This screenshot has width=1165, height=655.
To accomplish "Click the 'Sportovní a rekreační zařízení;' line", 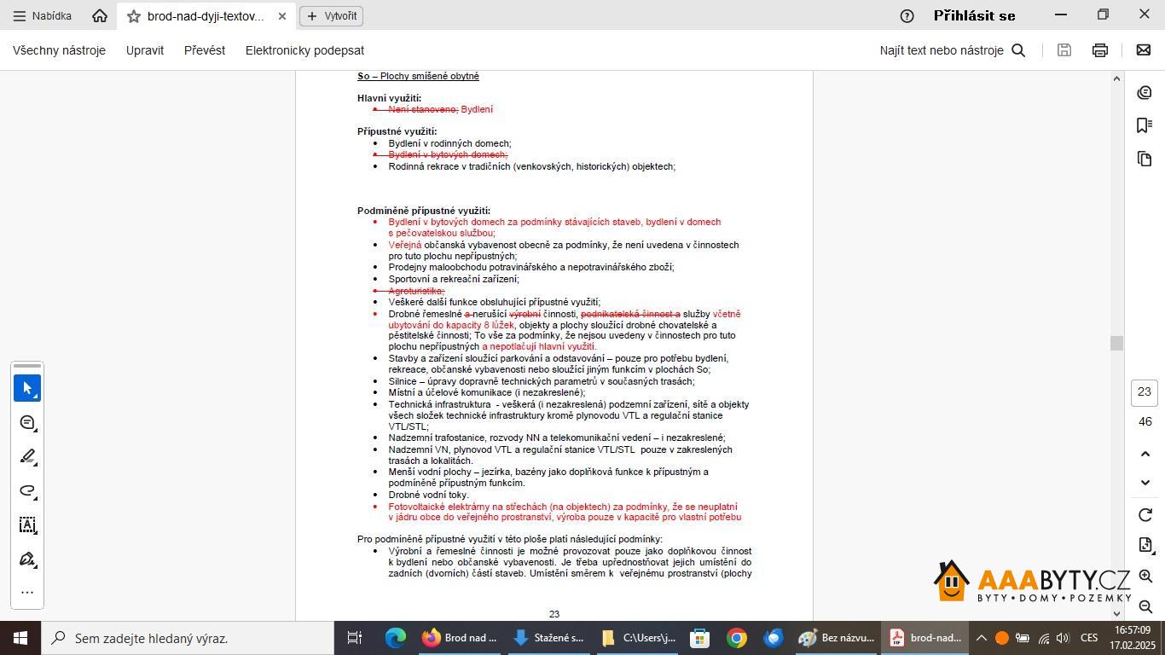I will point(454,279).
